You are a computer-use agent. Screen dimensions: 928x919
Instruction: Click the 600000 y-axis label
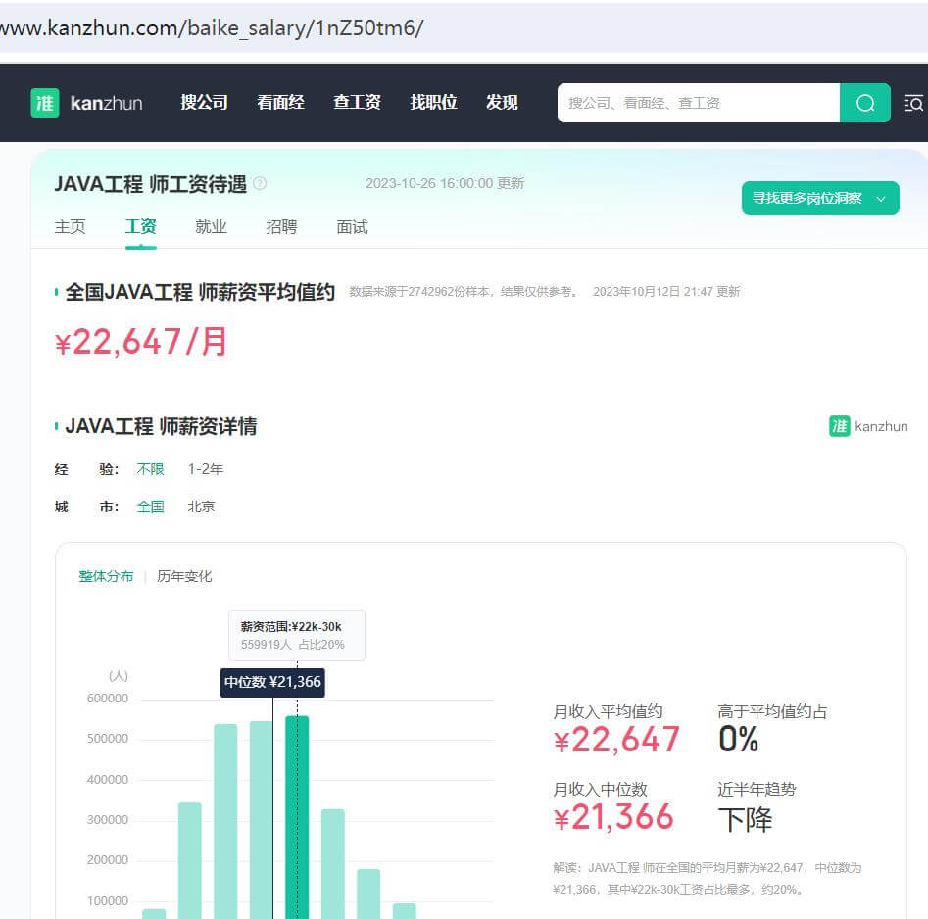coord(108,699)
